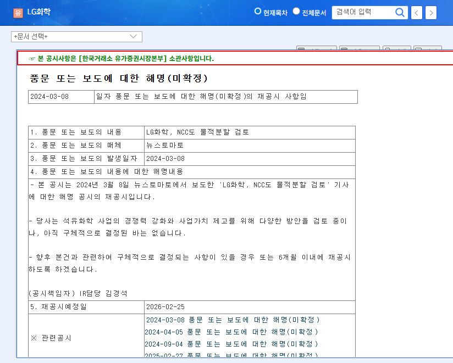Click the 재공시 사항임 description cell

tap(226, 97)
